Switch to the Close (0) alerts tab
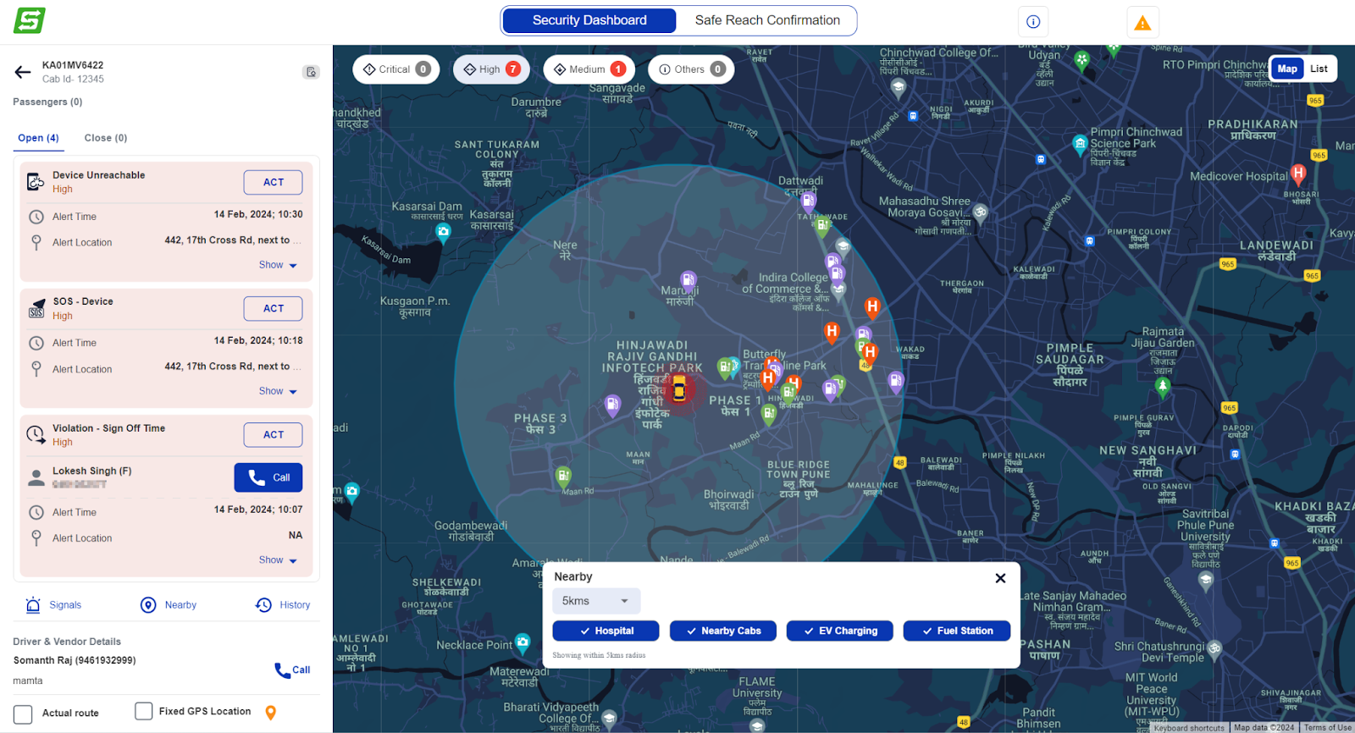 tap(106, 138)
